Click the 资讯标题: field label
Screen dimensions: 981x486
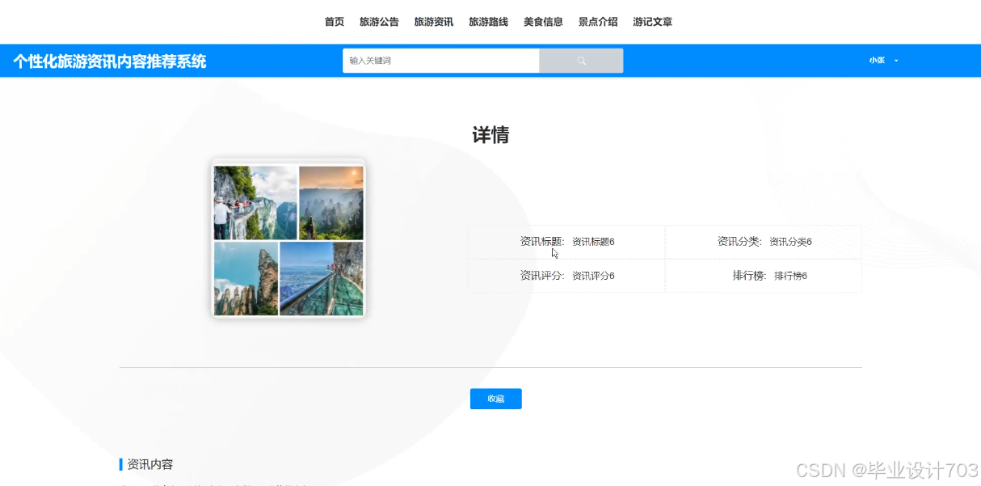coord(543,242)
